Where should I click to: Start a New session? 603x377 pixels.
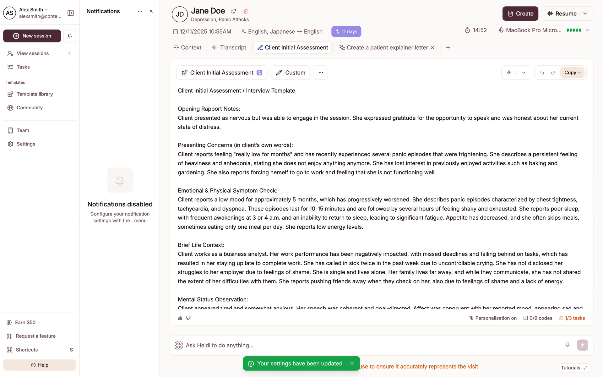[x=32, y=36]
